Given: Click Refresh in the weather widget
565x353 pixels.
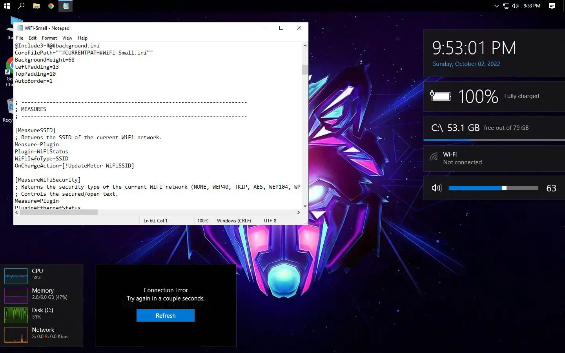Looking at the screenshot, I should coord(166,315).
